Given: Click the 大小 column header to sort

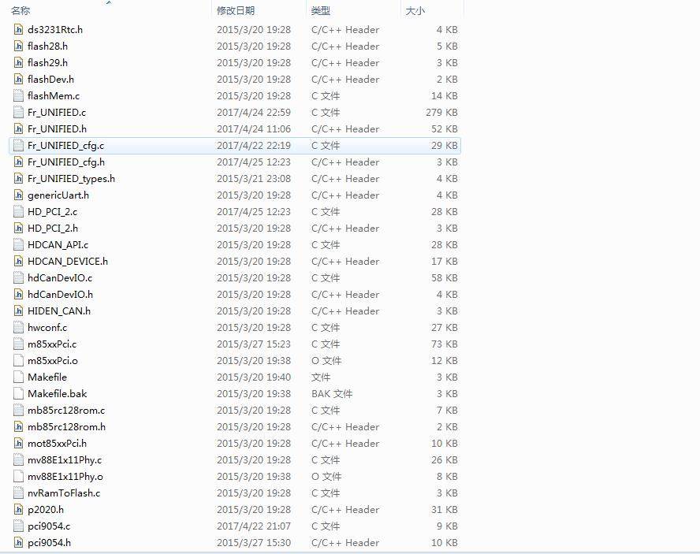Looking at the screenshot, I should pyautogui.click(x=414, y=11).
